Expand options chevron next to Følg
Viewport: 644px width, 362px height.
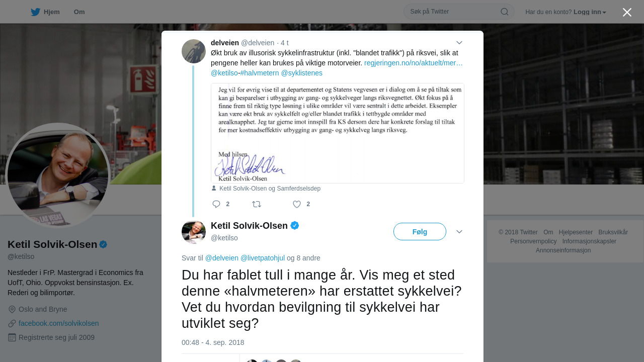(459, 232)
